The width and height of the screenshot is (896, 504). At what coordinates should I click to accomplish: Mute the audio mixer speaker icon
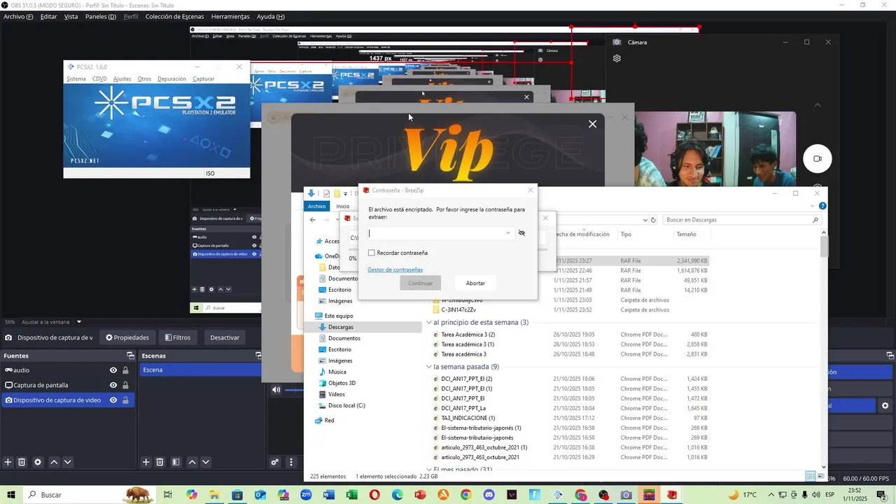tap(276, 390)
